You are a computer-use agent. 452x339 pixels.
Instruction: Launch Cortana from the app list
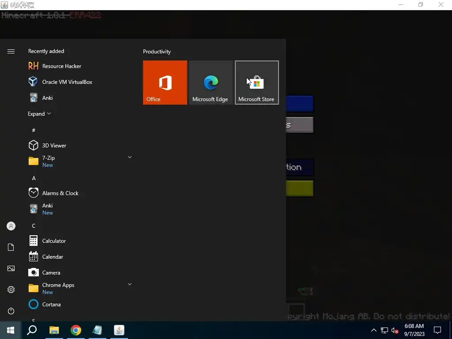[79, 305]
